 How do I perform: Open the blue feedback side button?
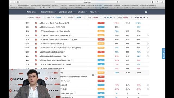coord(164,54)
